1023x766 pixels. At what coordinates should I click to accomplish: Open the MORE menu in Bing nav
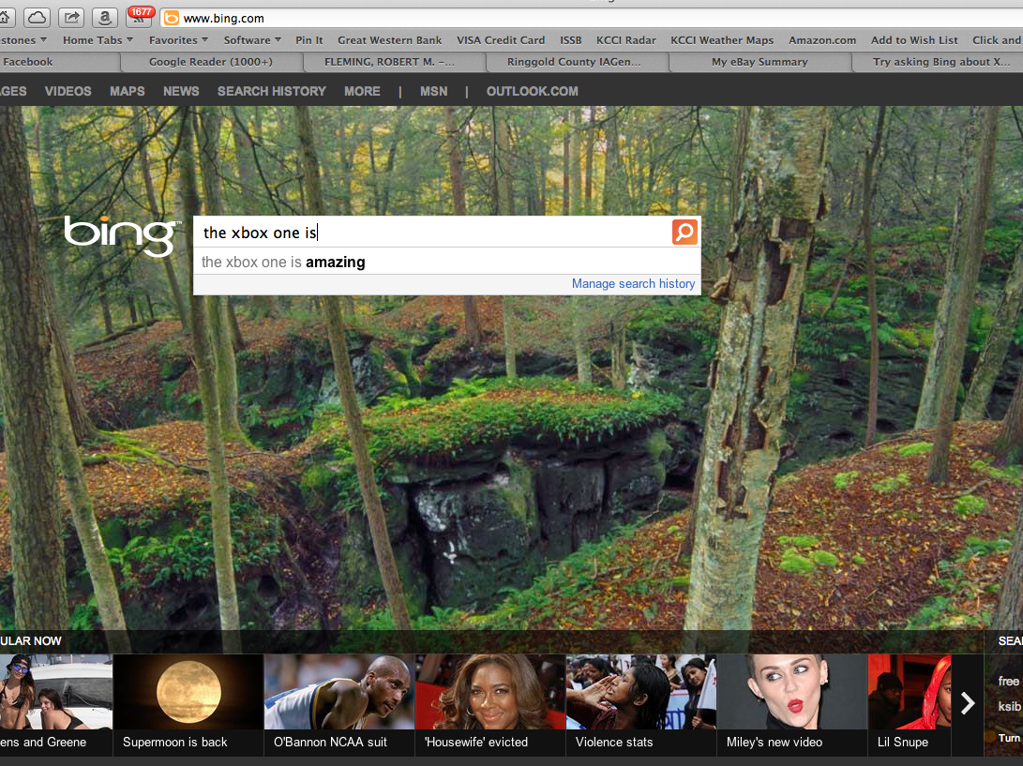click(x=362, y=91)
